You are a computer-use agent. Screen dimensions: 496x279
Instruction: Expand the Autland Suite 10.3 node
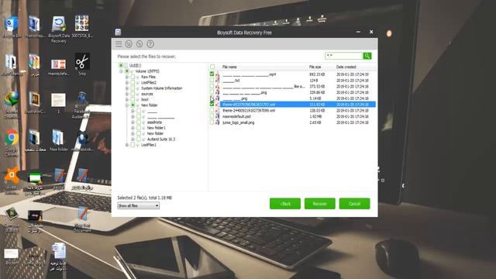click(x=133, y=139)
